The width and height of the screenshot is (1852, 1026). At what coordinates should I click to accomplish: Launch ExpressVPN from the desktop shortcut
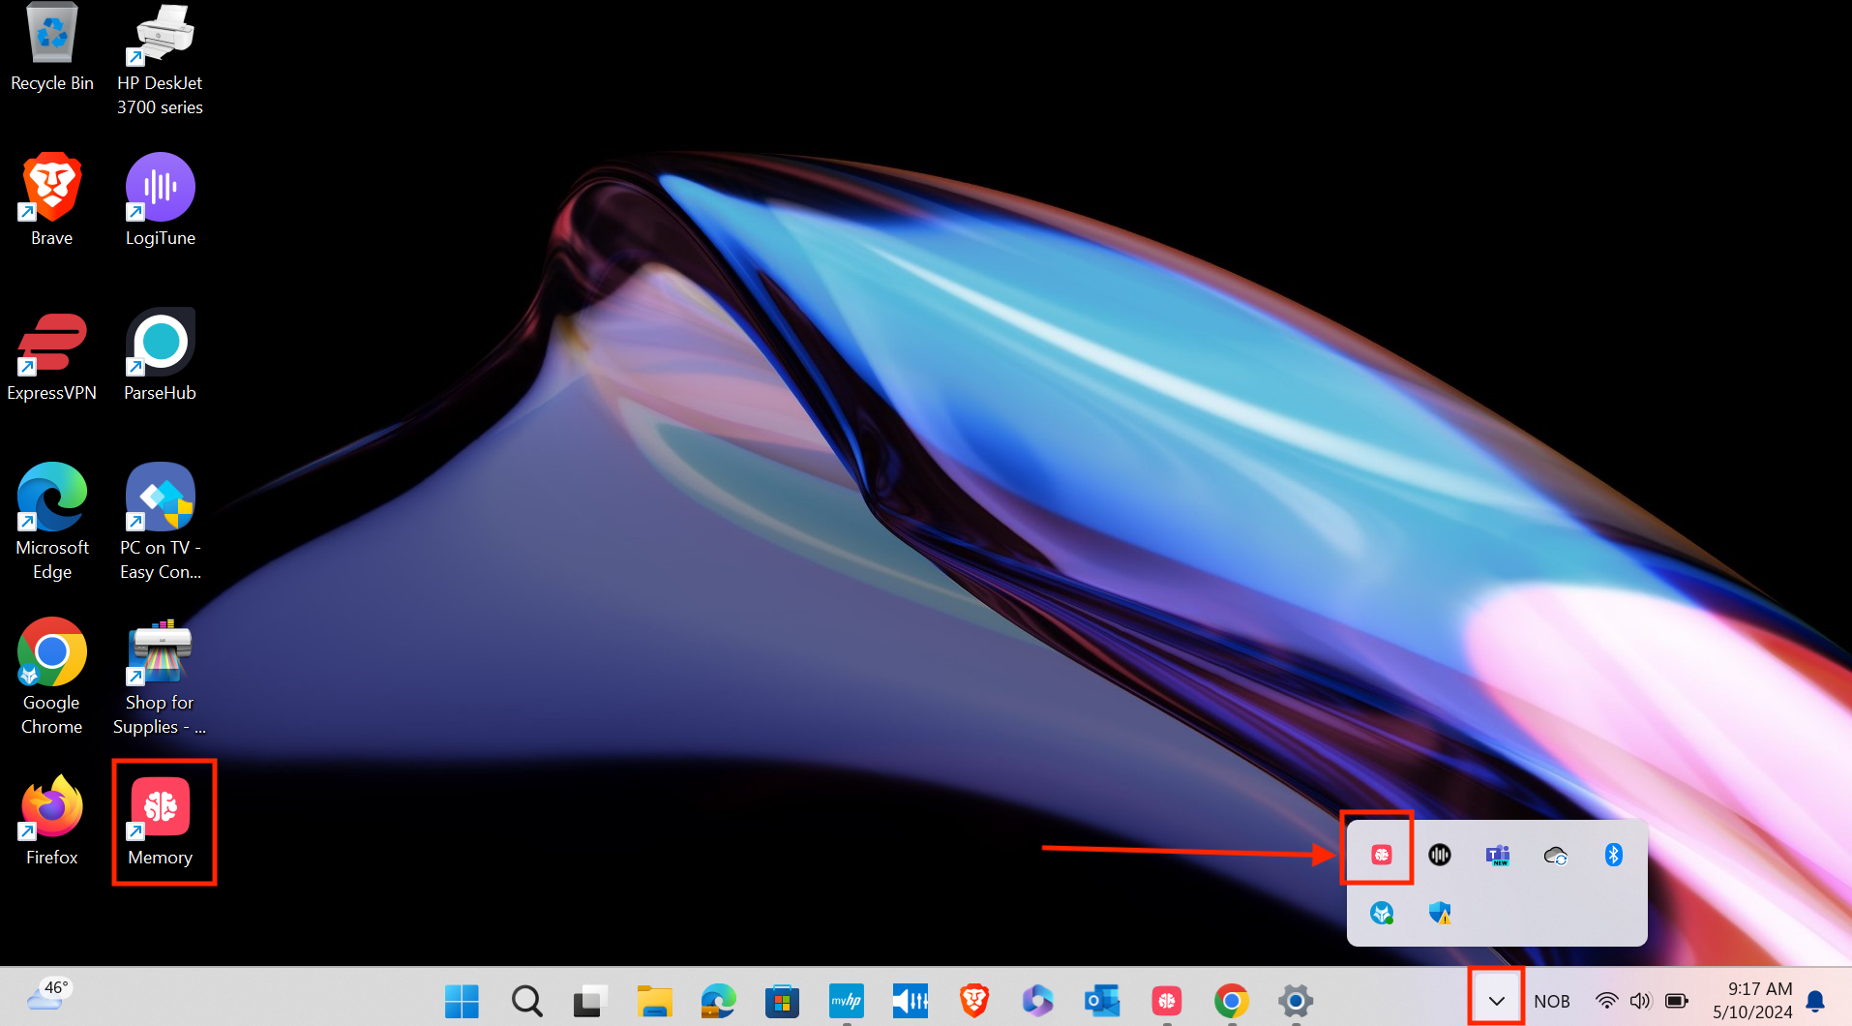[51, 344]
